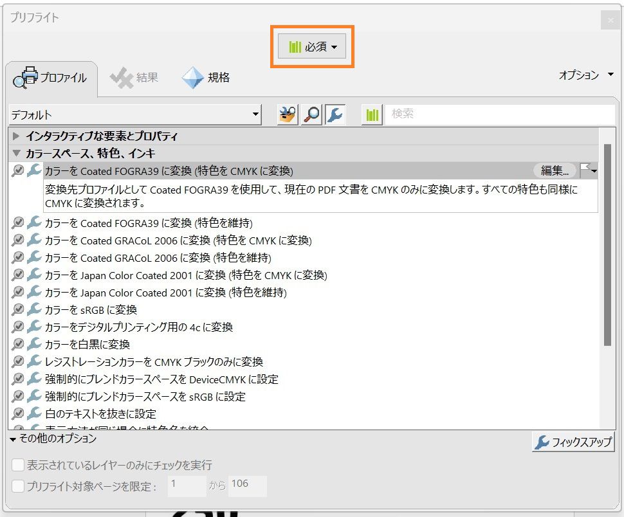The width and height of the screenshot is (624, 517).
Task: Expand インタラクティブな要素とプロパティ group
Action: (x=16, y=136)
